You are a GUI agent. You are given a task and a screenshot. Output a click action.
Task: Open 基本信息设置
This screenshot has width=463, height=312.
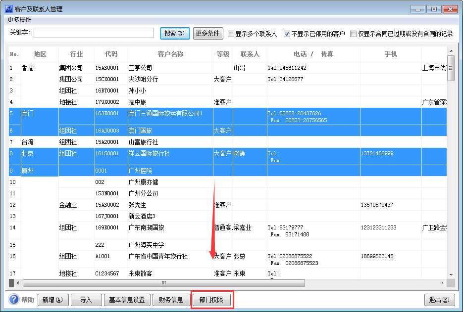127,300
